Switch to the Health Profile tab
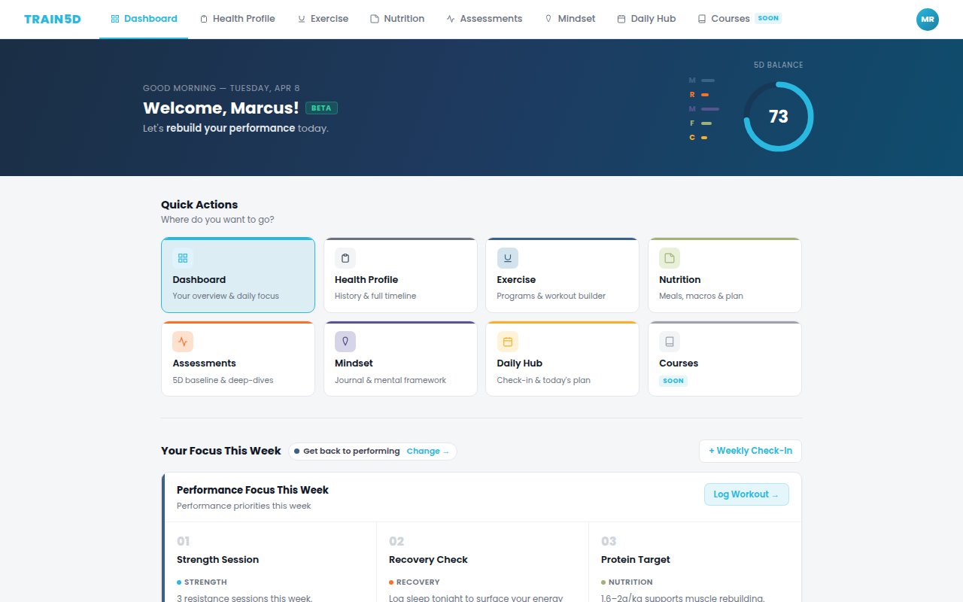963x602 pixels. pos(237,19)
